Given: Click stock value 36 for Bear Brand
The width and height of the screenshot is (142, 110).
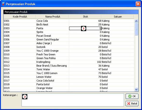Looking at the screenshot, I should pyautogui.click(x=100, y=66).
